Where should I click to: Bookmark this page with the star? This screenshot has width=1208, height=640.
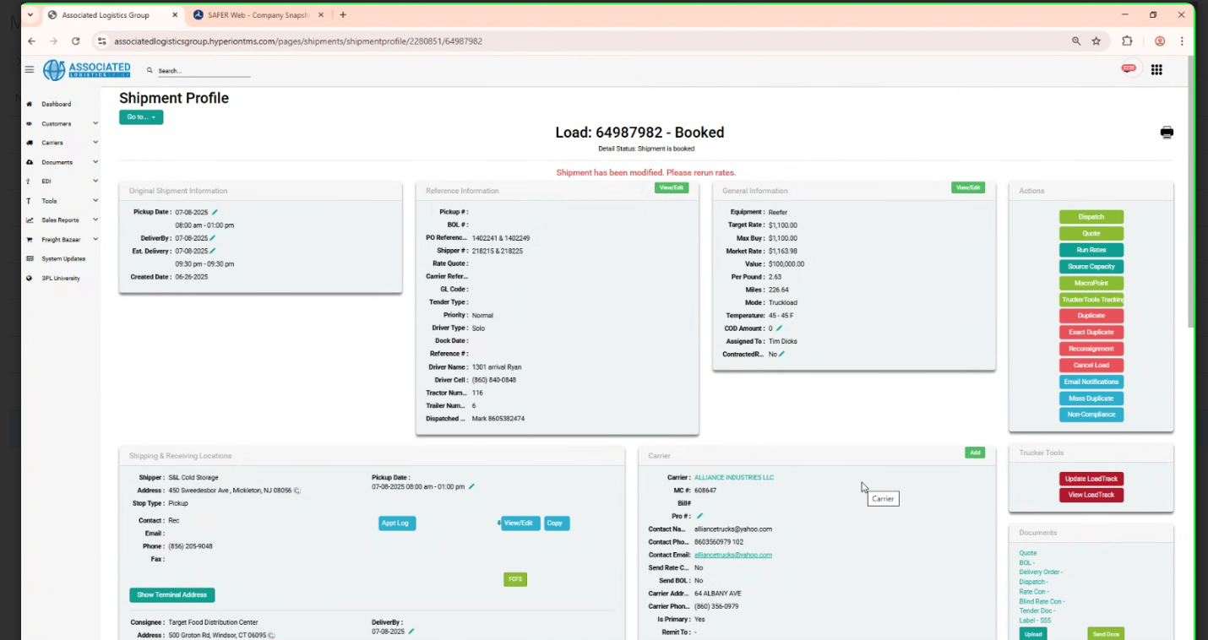click(1096, 41)
